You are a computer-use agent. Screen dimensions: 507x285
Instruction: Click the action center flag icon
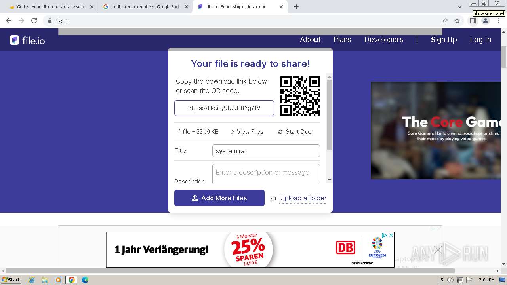point(469,280)
